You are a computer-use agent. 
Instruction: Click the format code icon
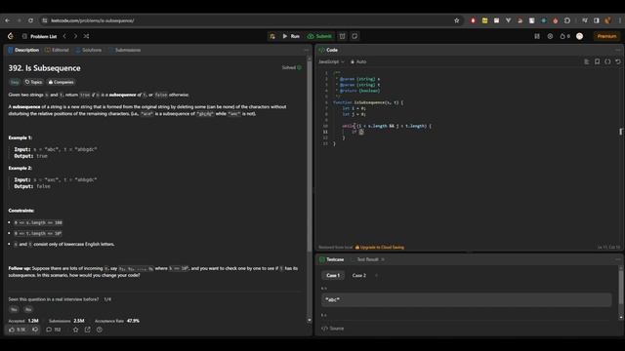coord(586,61)
